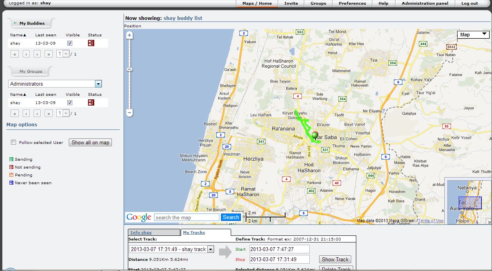This screenshot has width=492, height=271.
Task: Click the Show Track button
Action: [335, 259]
